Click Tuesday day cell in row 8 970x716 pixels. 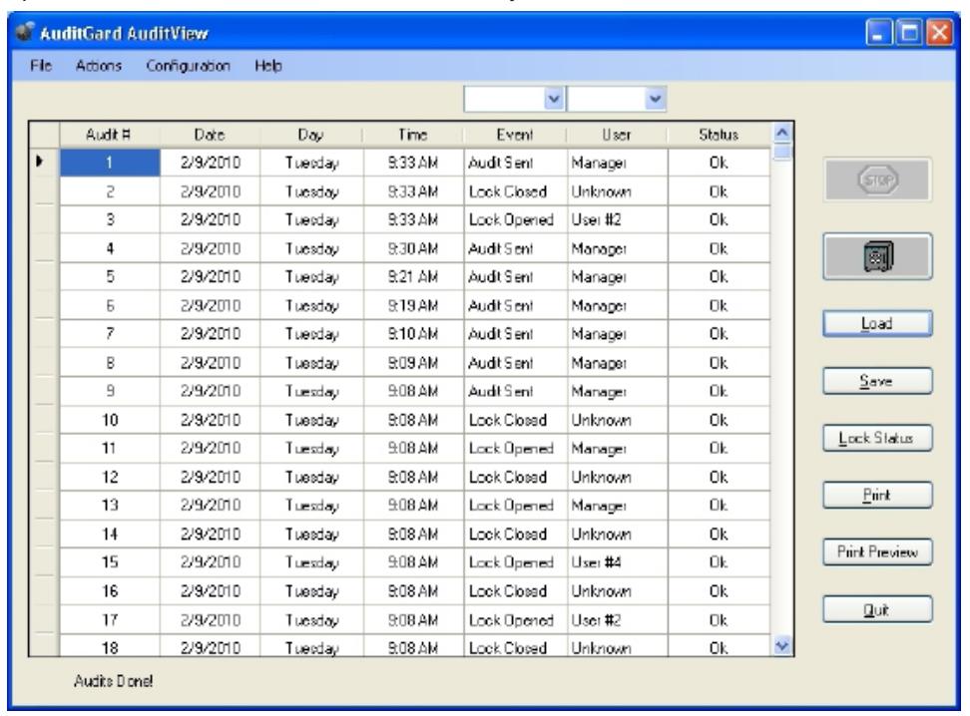pos(311,363)
